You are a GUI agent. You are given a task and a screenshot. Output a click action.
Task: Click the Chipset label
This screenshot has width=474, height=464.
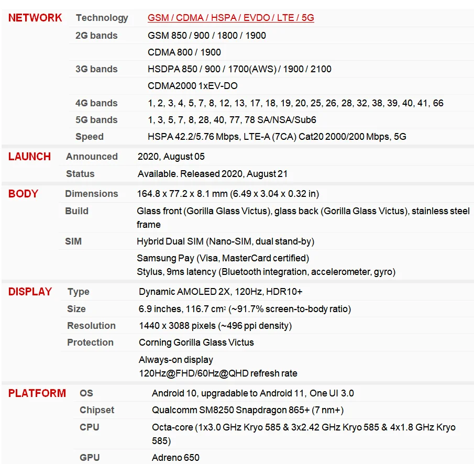(97, 410)
